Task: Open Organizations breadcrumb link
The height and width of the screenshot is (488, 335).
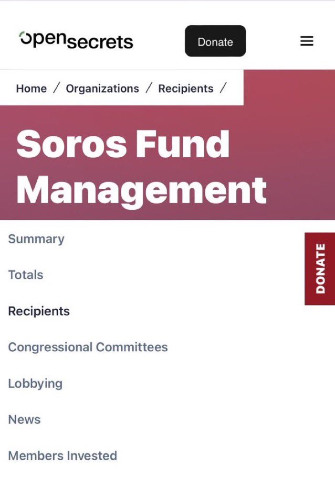Action: [102, 88]
